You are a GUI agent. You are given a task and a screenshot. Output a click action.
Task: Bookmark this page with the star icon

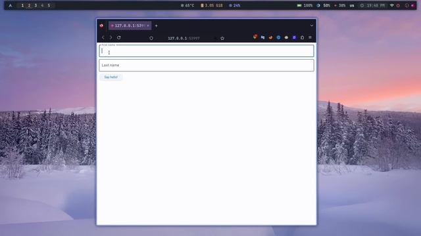[x=222, y=38]
